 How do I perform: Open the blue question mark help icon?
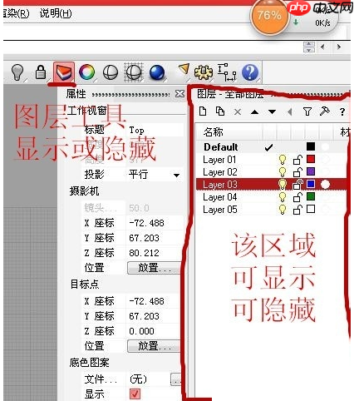pos(250,72)
